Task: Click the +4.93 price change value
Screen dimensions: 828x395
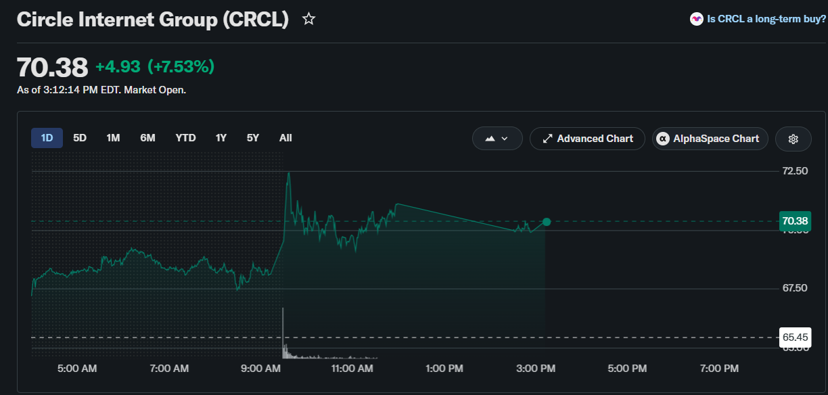Action: click(118, 66)
